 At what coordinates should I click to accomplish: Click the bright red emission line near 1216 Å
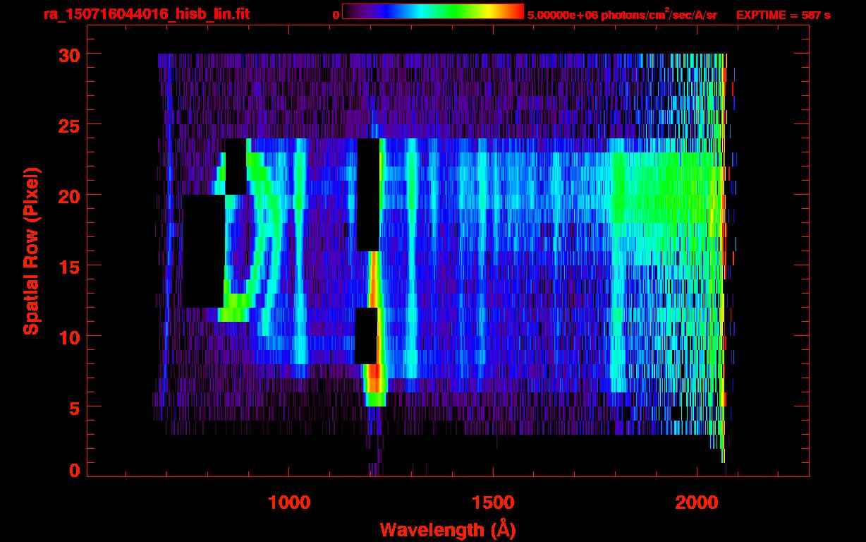coord(374,311)
